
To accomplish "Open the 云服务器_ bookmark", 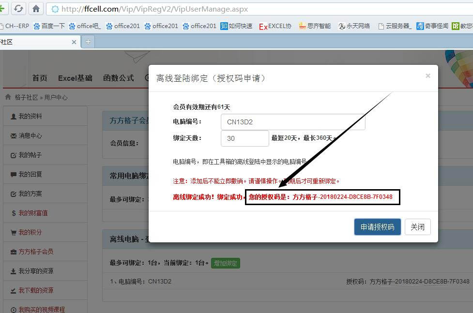I will point(395,26).
